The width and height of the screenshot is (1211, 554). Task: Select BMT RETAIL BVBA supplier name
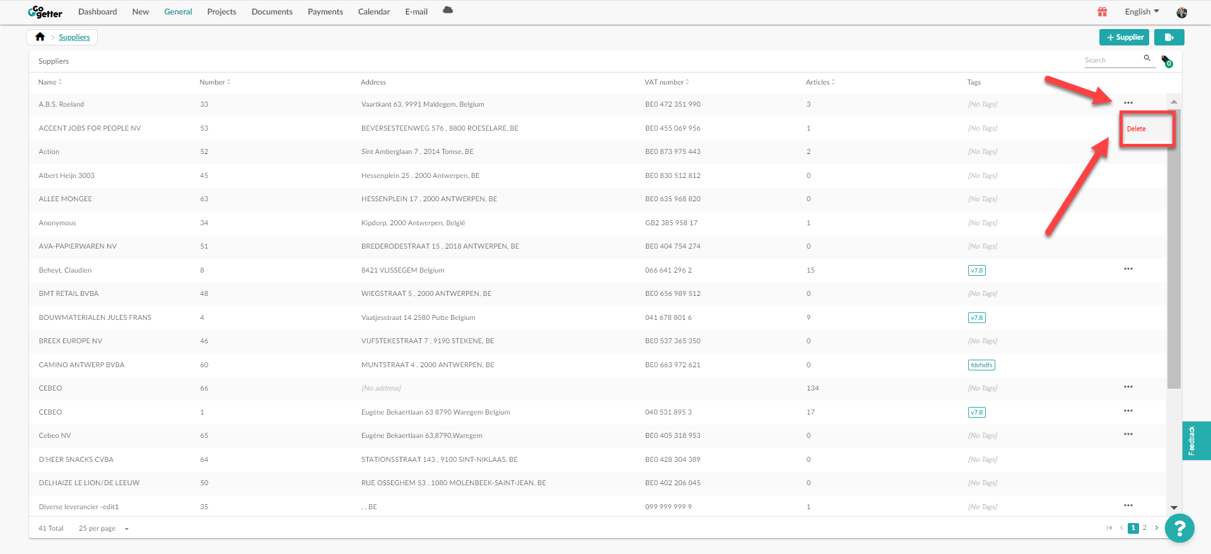coord(69,293)
